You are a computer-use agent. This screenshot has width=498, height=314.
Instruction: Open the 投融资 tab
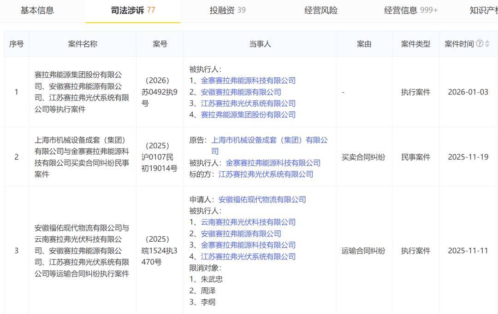pos(227,10)
